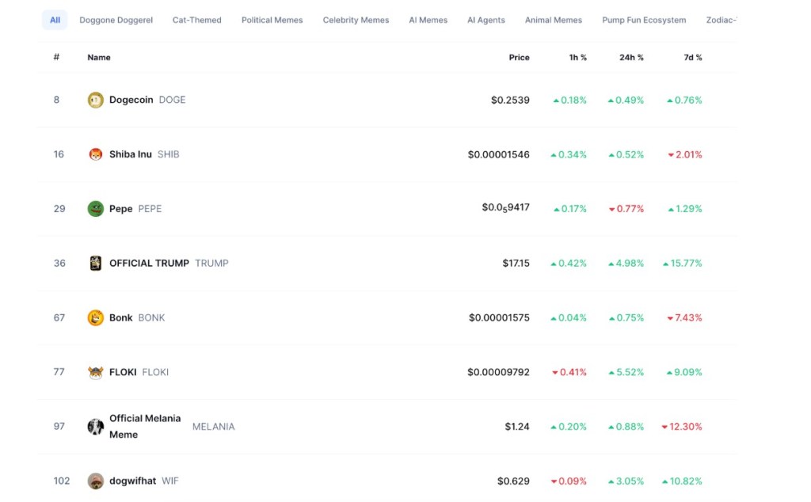The width and height of the screenshot is (811, 502).
Task: Click the FLOKI viking logo icon
Action: pos(96,372)
